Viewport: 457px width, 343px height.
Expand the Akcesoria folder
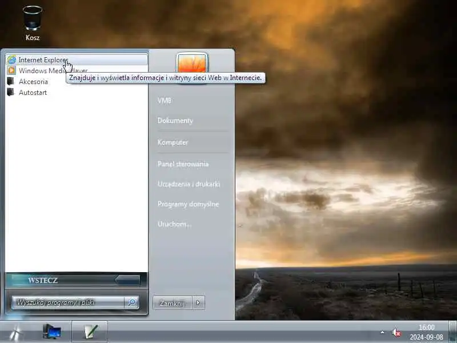tap(77, 81)
